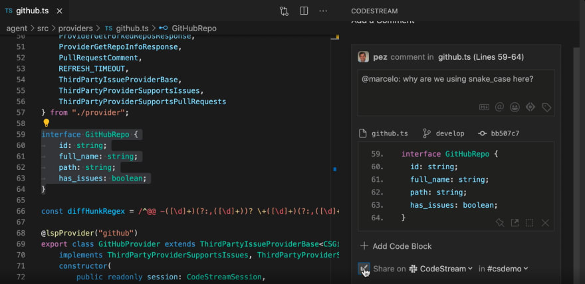Click the lightbulb quick-fix icon
585x284 pixels.
(x=47, y=123)
